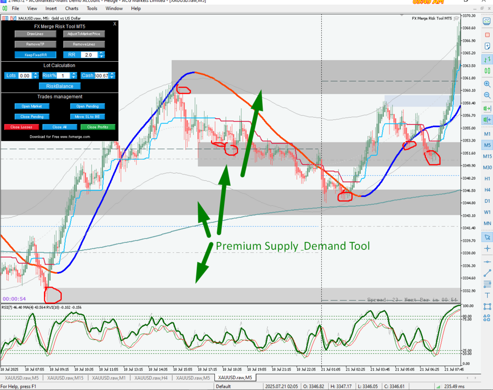Switch to D1 timeframe
Image resolution: width=493 pixels, height=390 pixels.
click(x=487, y=201)
